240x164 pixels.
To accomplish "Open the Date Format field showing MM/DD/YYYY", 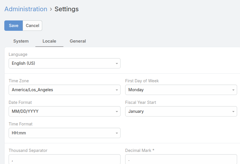I will pyautogui.click(x=62, y=111).
